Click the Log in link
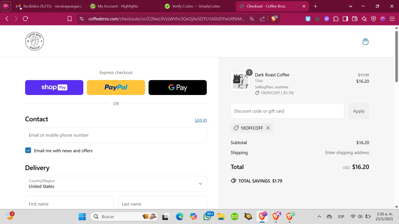This screenshot has height=224, width=399. 201,120
